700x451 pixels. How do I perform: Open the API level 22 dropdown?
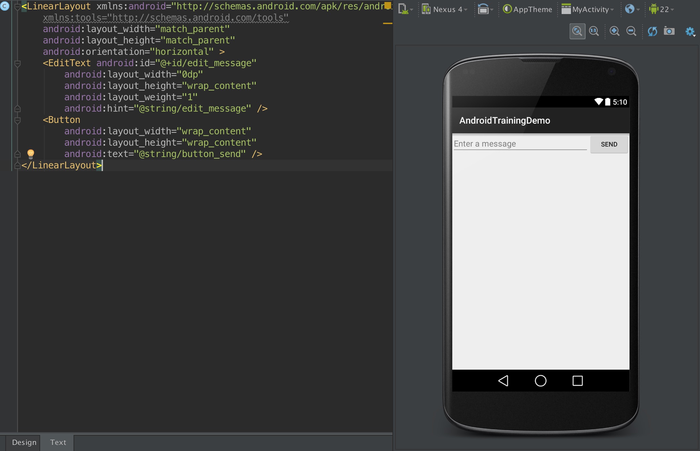[662, 9]
